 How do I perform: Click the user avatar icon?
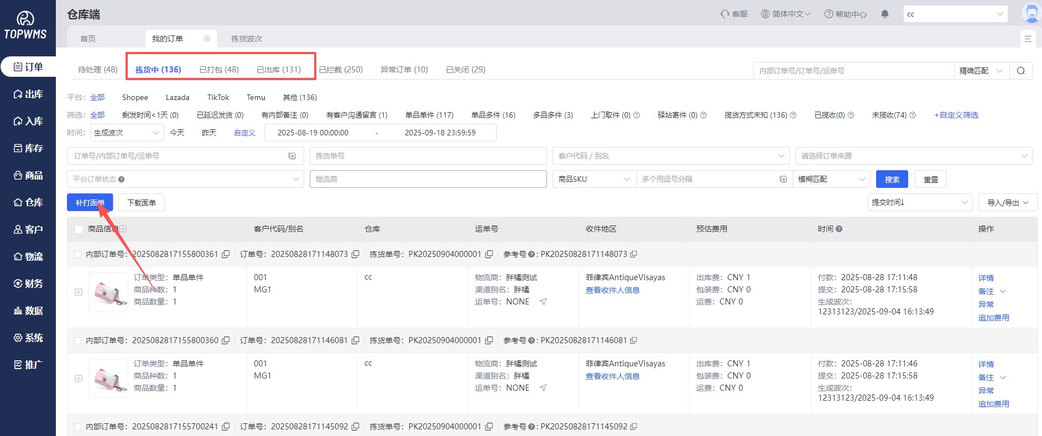(x=1031, y=13)
